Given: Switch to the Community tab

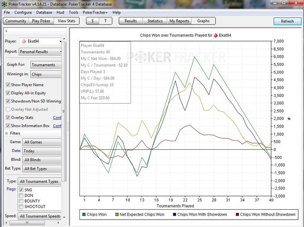Looking at the screenshot, I should (x=16, y=21).
